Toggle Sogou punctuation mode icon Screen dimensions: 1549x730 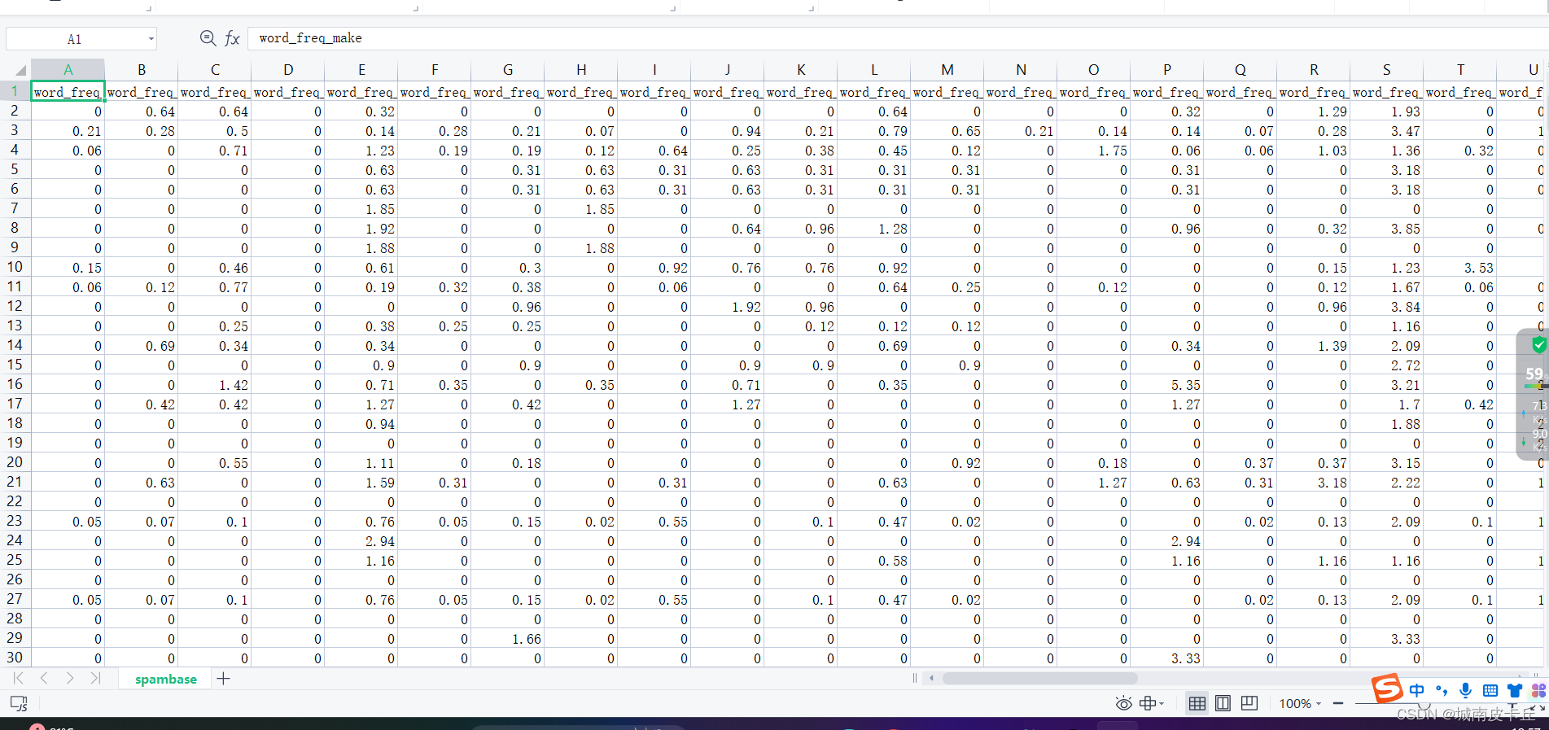pos(1442,690)
